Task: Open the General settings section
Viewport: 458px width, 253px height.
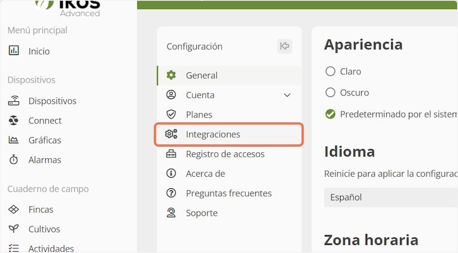Action: pyautogui.click(x=202, y=75)
